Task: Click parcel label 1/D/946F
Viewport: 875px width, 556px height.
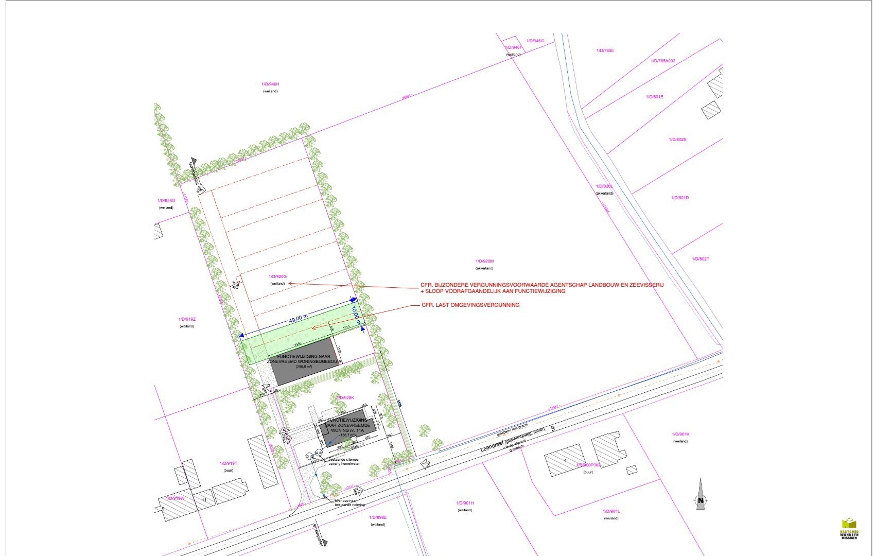Action: pos(513,47)
